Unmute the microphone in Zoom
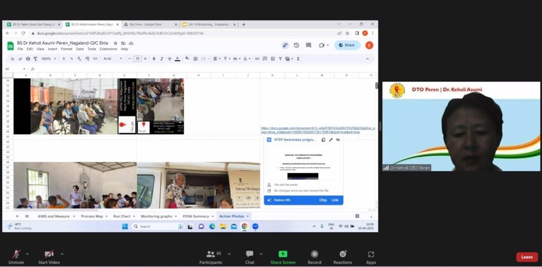The width and height of the screenshot is (542, 267). [x=16, y=256]
